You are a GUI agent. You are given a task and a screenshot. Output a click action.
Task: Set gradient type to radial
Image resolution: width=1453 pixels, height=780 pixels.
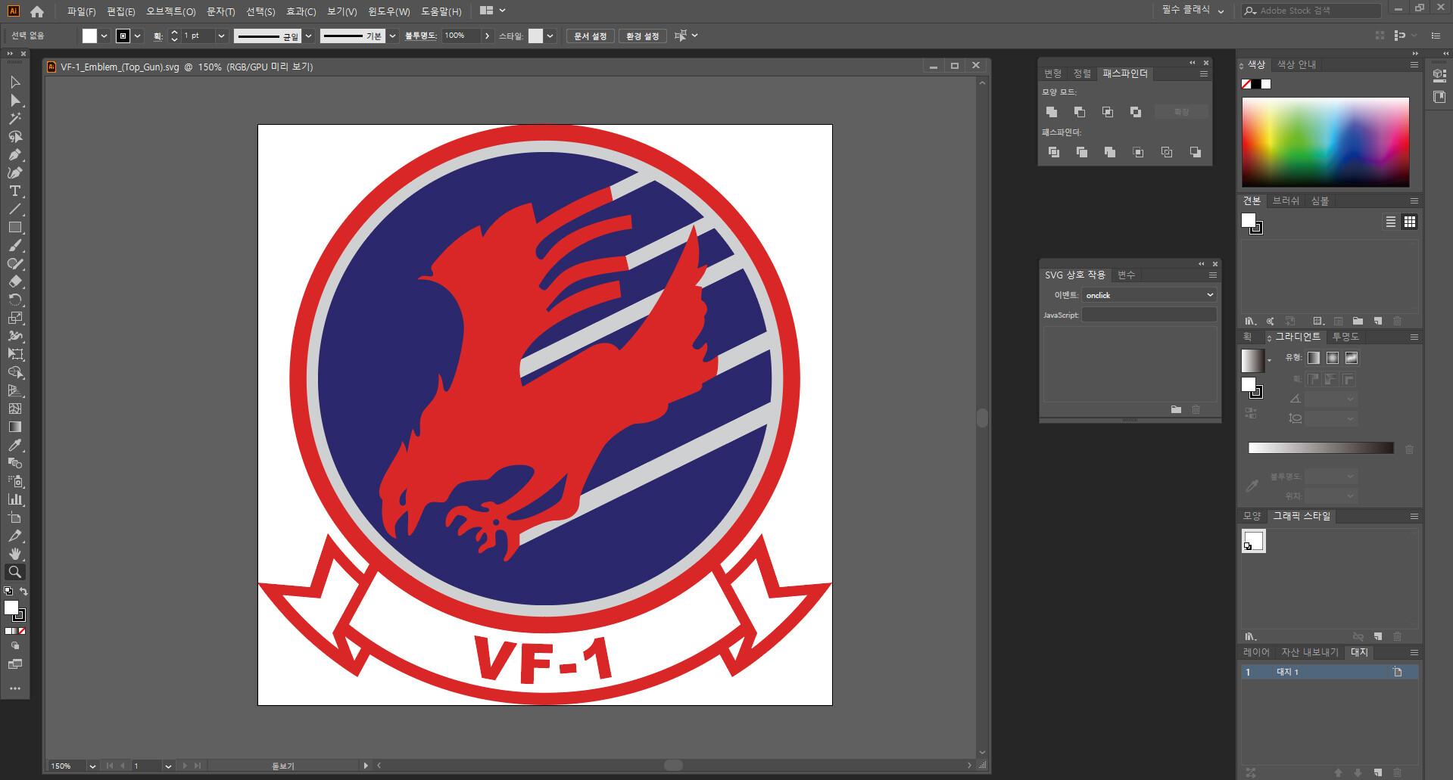(1333, 358)
